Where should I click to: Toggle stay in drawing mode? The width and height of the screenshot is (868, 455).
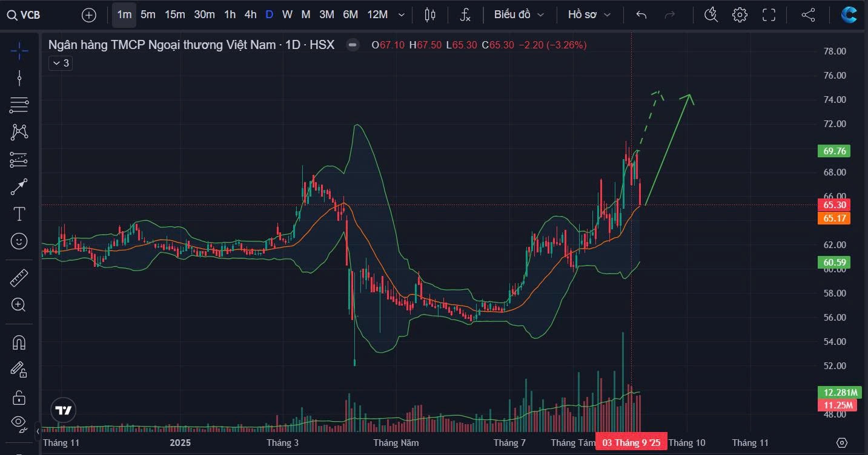19,369
